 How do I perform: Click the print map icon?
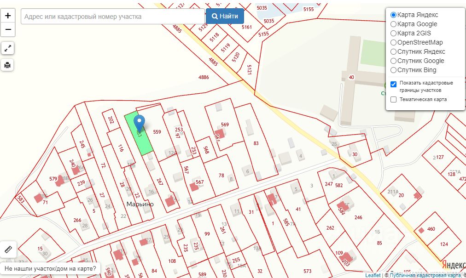pos(8,65)
